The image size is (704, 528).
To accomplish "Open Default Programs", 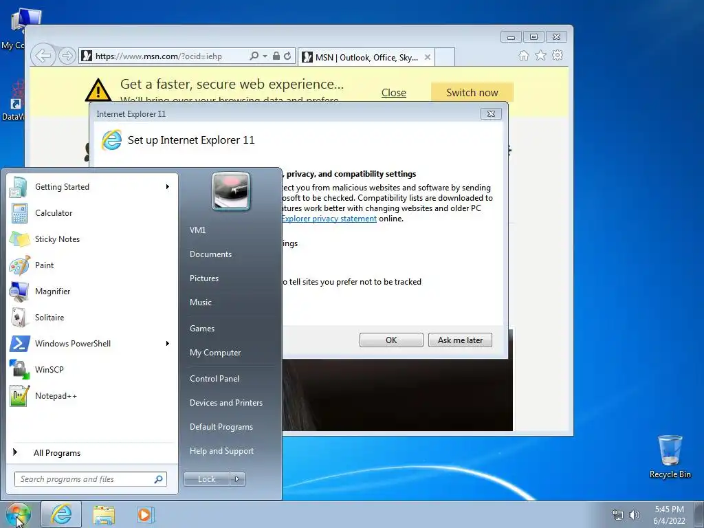I will [221, 427].
